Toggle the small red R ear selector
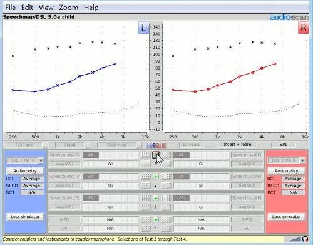 tap(163, 145)
